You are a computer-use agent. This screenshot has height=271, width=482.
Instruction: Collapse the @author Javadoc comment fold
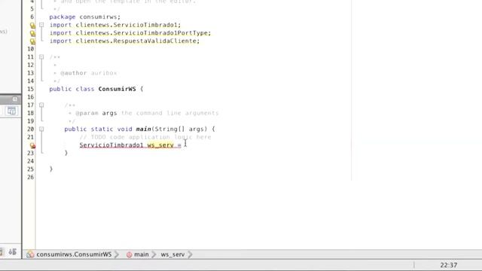[41, 57]
